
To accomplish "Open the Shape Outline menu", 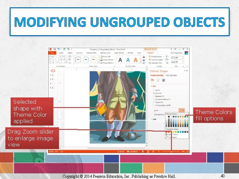I will pos(107,60).
